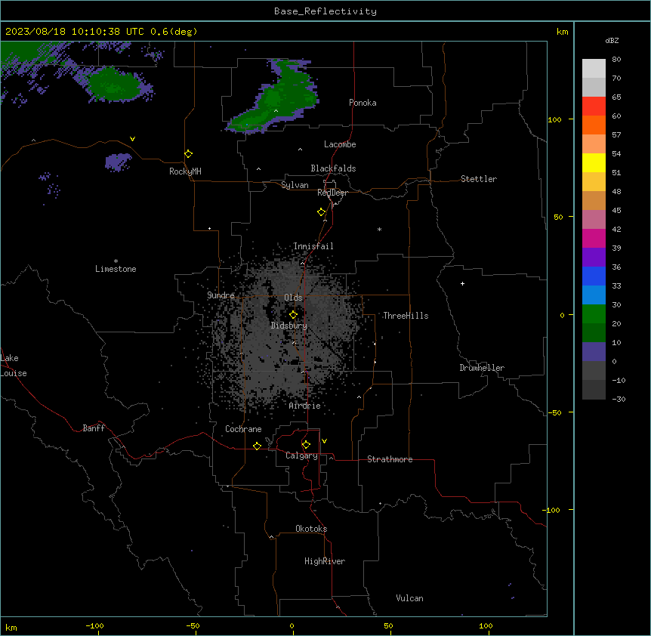Click the yellow diamond marker south of RedDeer
The height and width of the screenshot is (636, 651).
pyautogui.click(x=321, y=212)
